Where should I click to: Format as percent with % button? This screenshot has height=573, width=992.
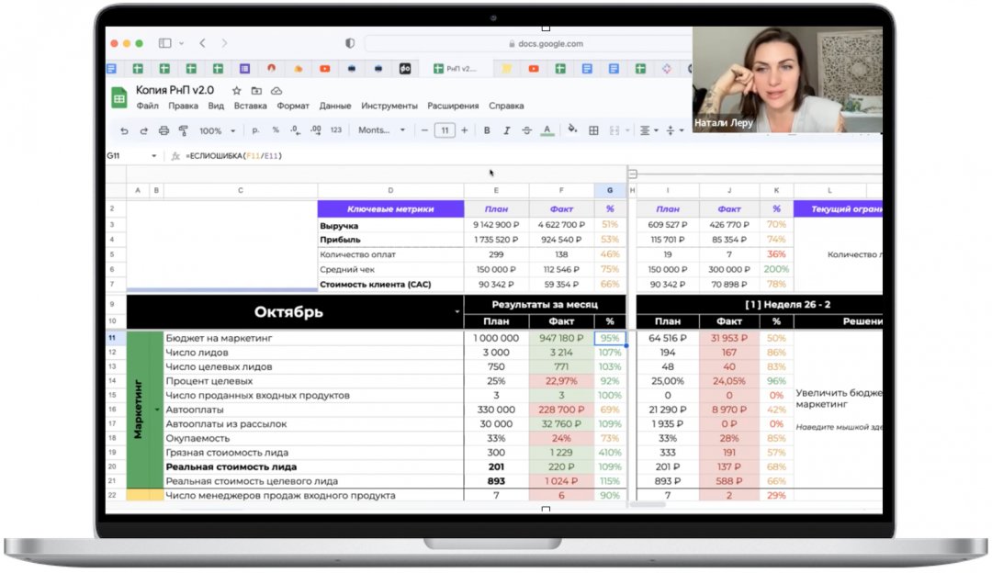276,130
